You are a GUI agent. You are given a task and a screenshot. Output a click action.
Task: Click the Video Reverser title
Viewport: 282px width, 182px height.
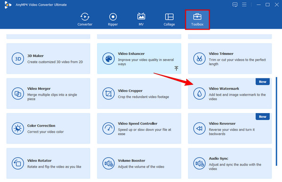point(222,123)
